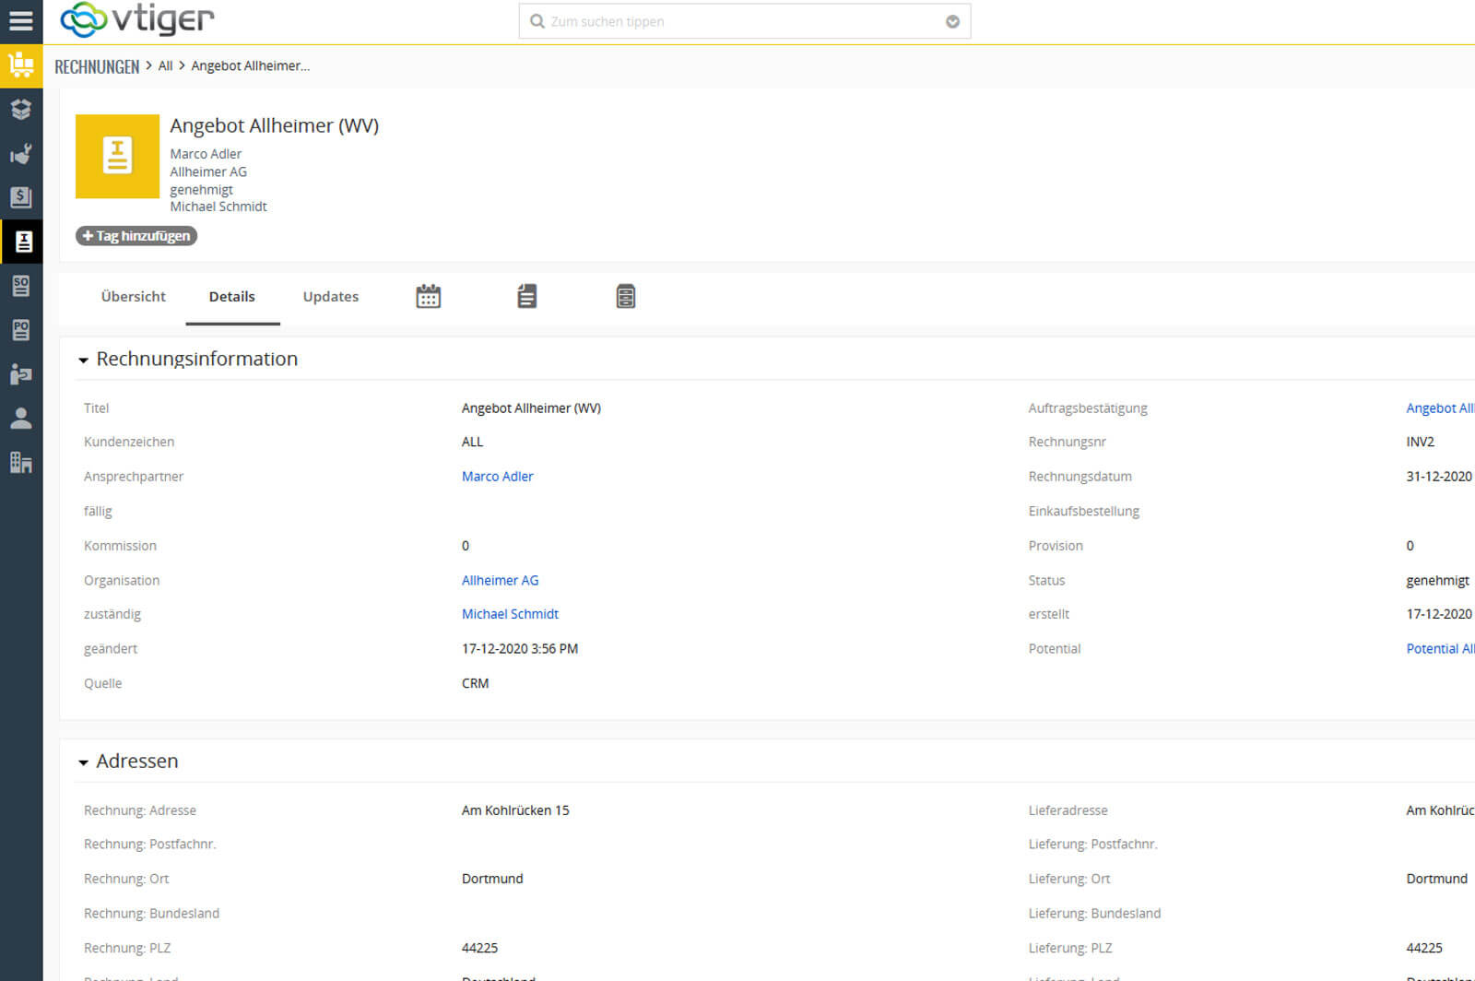Open the Allheimer AG organisation link

tap(500, 581)
